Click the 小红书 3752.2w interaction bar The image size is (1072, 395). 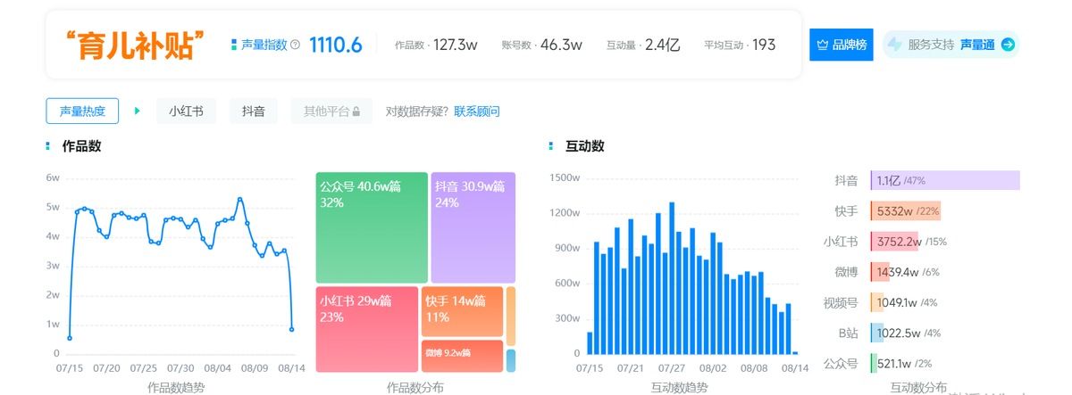(x=896, y=242)
